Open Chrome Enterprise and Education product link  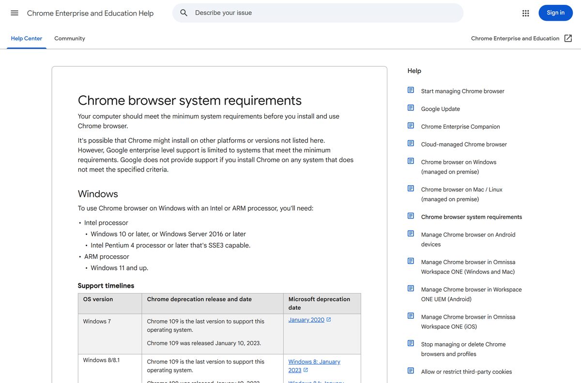(515, 38)
